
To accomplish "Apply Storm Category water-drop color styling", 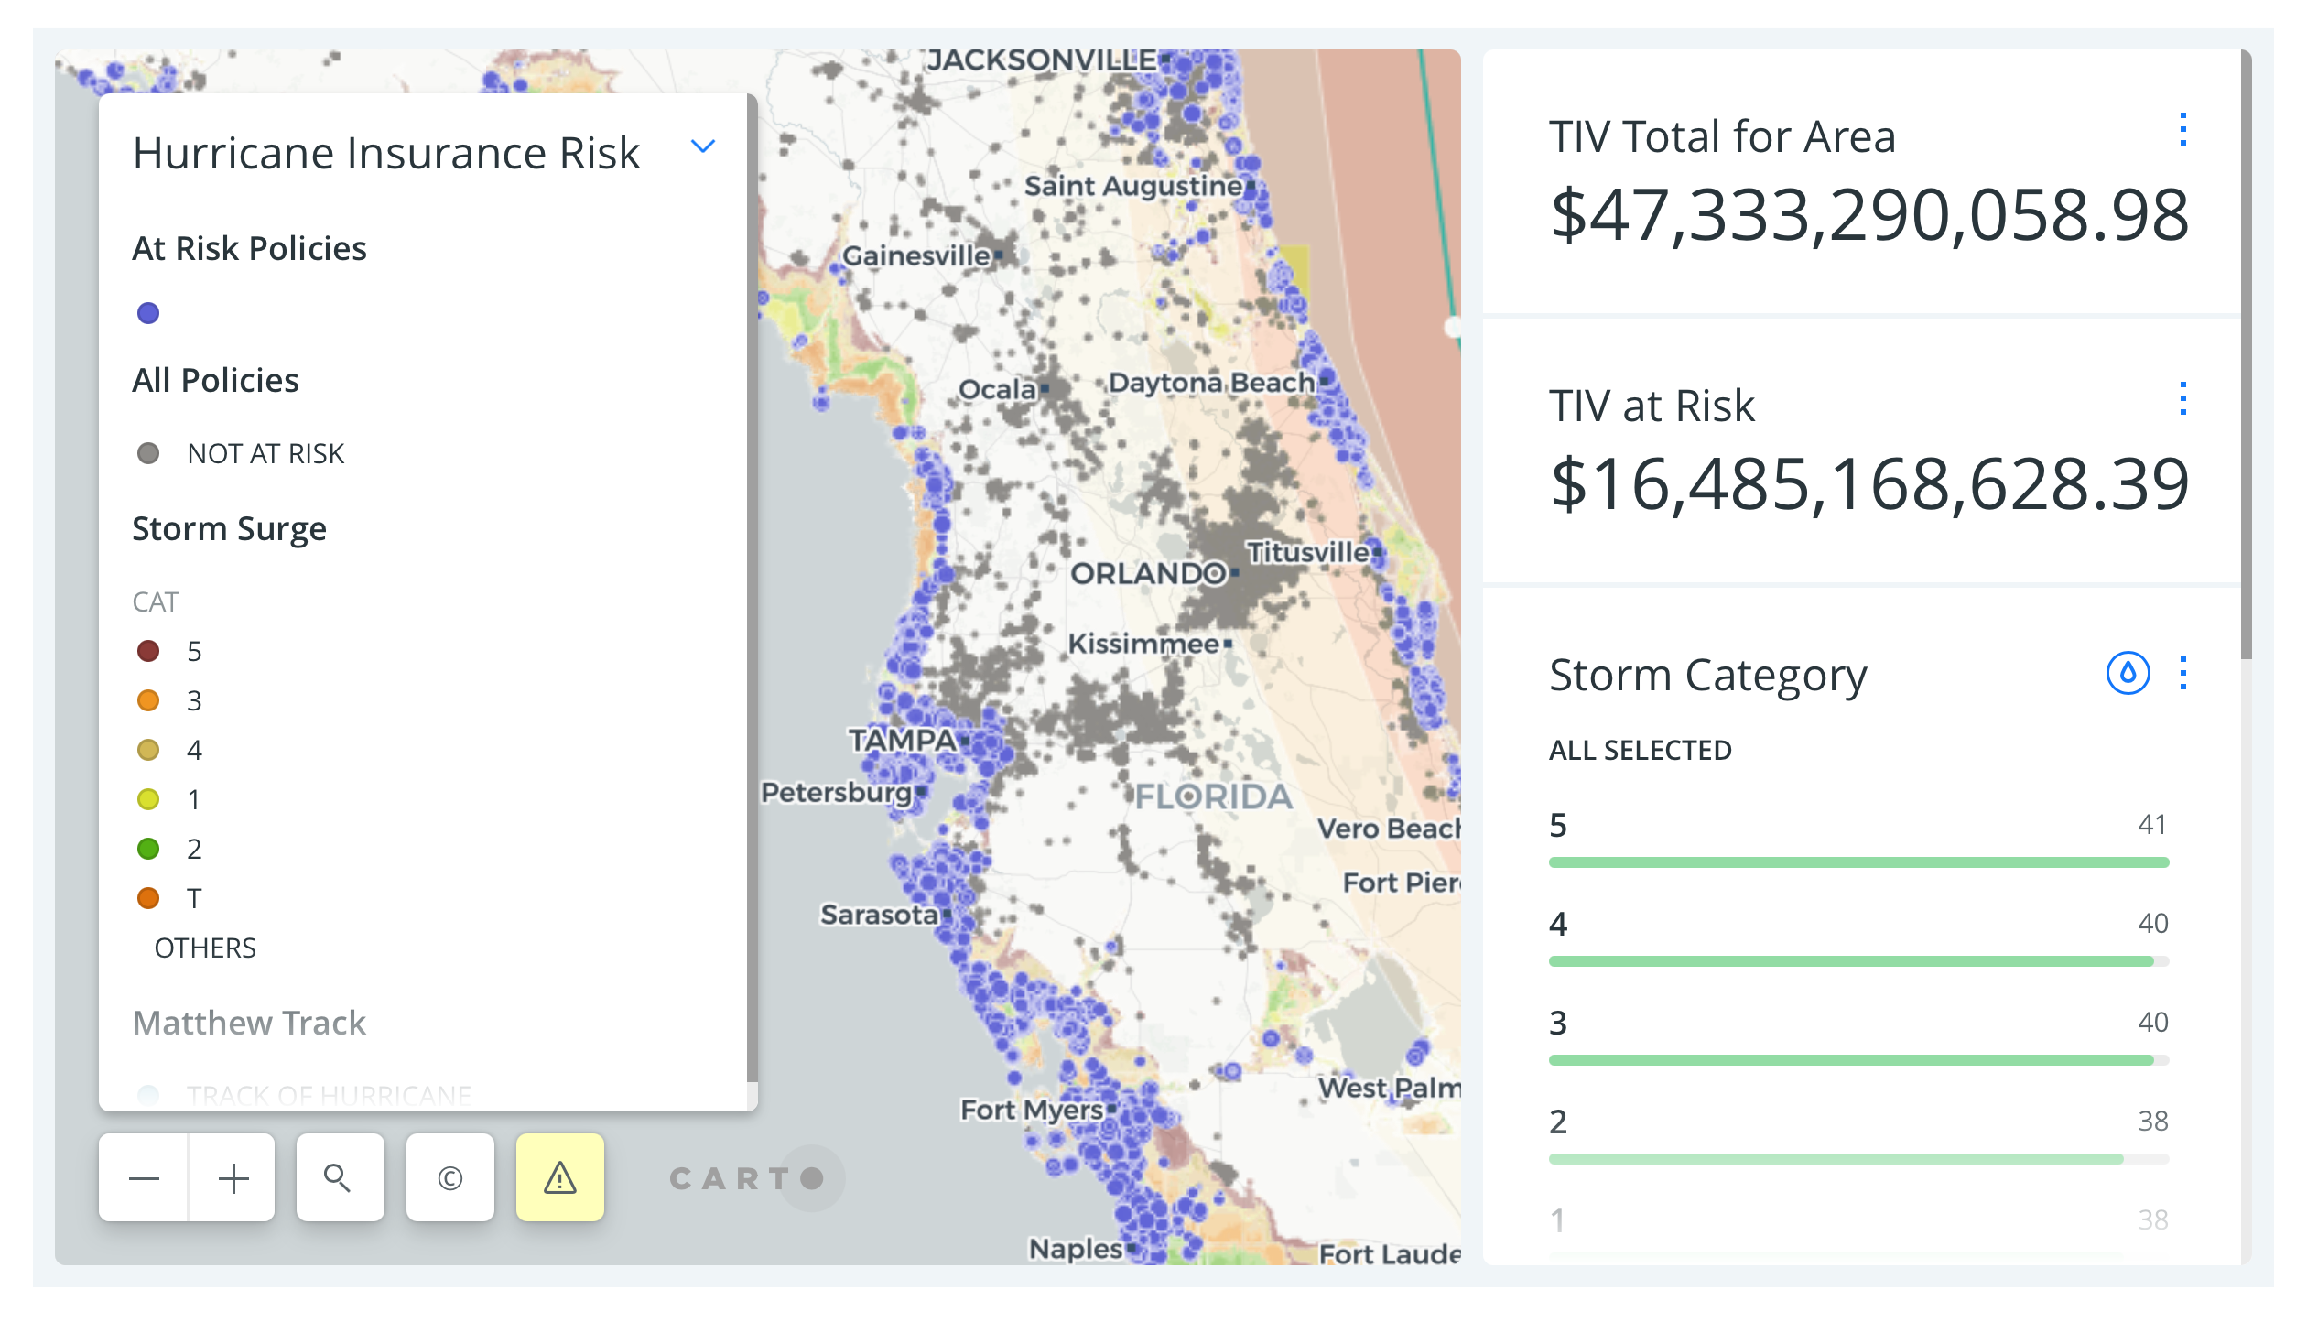I will pyautogui.click(x=2127, y=674).
